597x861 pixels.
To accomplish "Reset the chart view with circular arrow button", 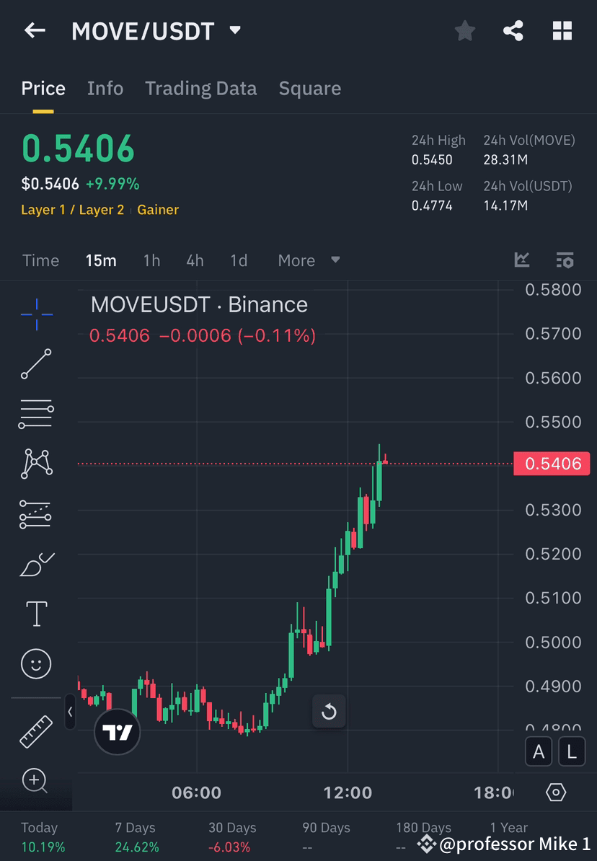I will tap(329, 711).
